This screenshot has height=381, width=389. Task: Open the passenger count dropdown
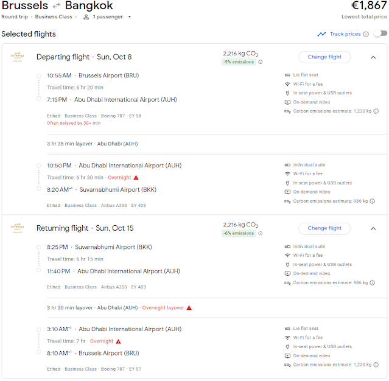coord(129,17)
